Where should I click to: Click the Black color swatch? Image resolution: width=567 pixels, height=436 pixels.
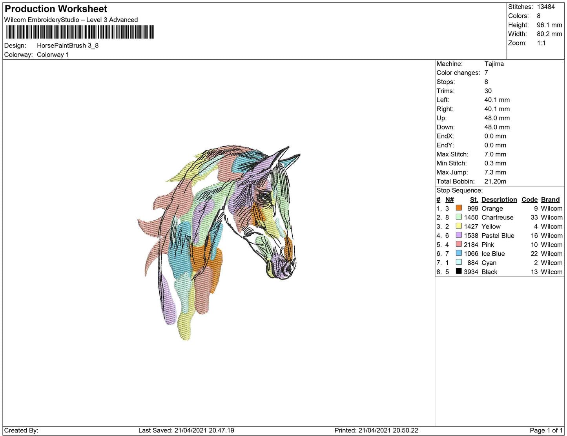(458, 271)
